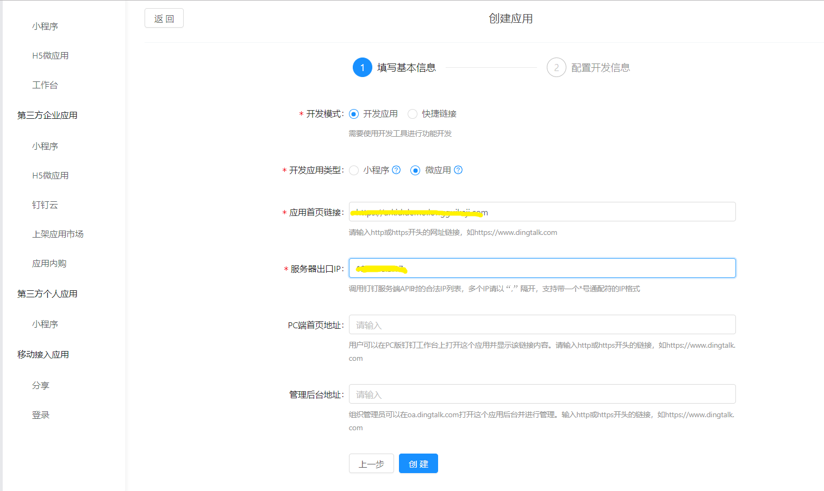This screenshot has height=491, width=824.
Task: Click the help icon beside 微应用 app type
Action: point(458,170)
